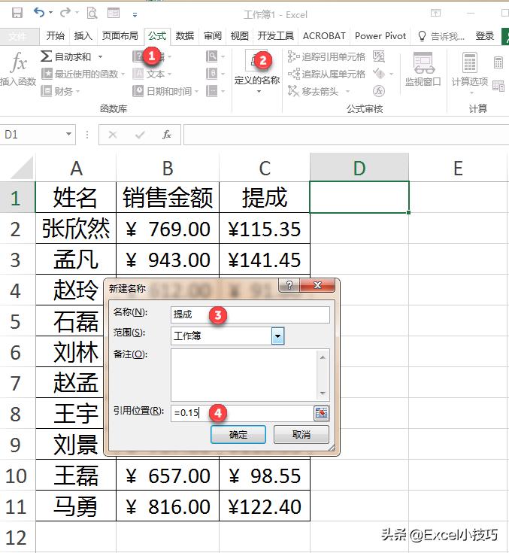Image resolution: width=509 pixels, height=553 pixels.
Task: Open more functions icon
Action: [215, 91]
